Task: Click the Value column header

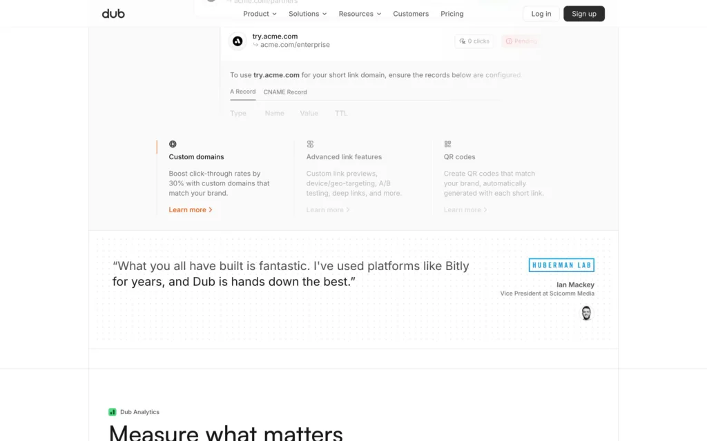Action: [x=309, y=114]
